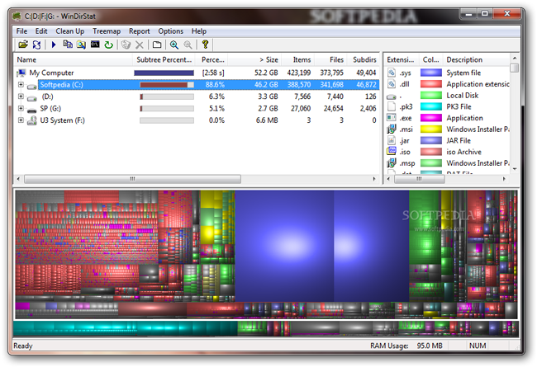Sort by the Items column header
Image resolution: width=537 pixels, height=367 pixels.
tap(302, 59)
